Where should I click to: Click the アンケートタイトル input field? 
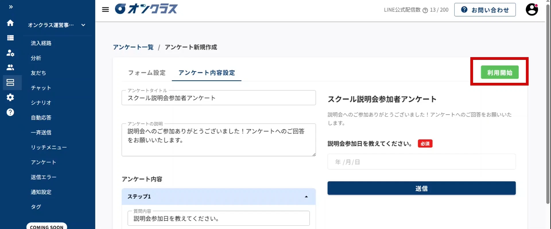[218, 98]
